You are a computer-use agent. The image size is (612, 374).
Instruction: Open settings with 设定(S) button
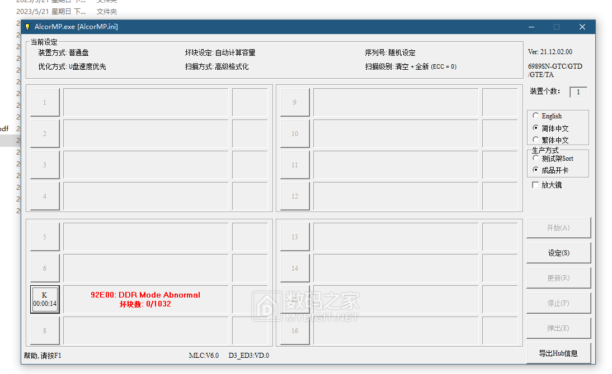pyautogui.click(x=558, y=253)
